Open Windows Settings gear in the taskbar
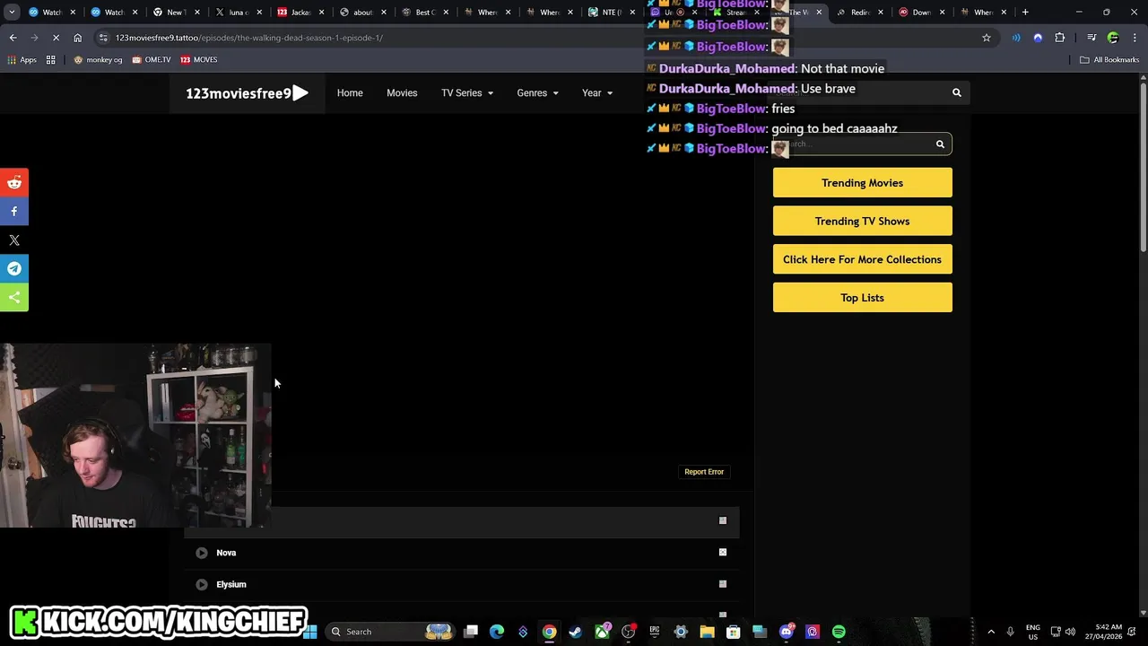The image size is (1148, 646). [x=681, y=632]
